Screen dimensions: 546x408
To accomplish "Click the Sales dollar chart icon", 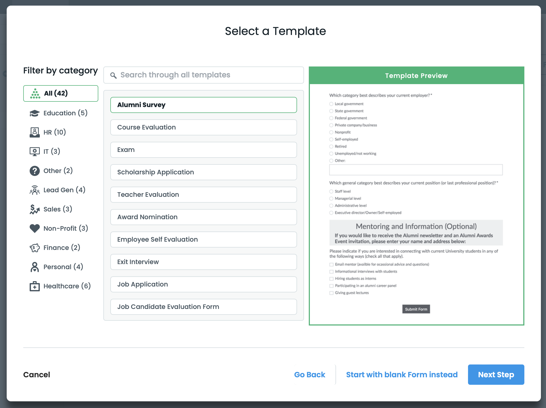I will tap(34, 209).
